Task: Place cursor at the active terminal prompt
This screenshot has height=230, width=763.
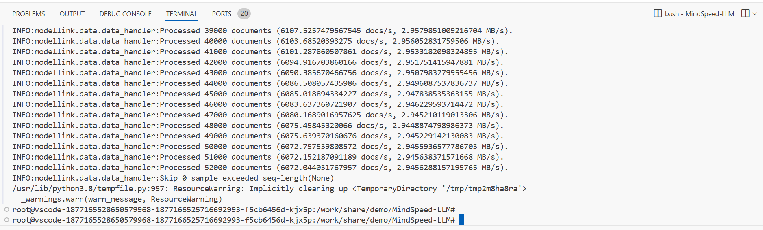Action: point(461,220)
